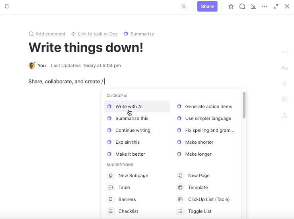
Task: Click the CLICKUP AI section header
Action: click(x=117, y=96)
